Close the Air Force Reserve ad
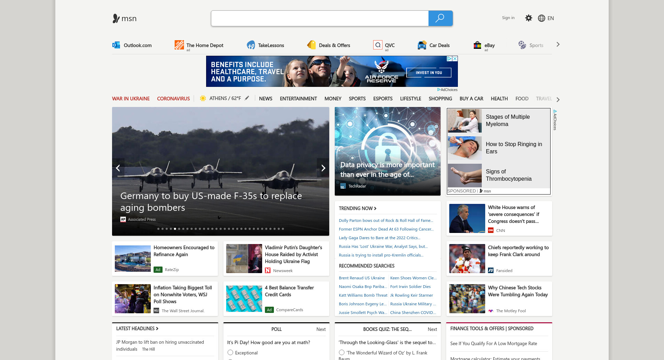The image size is (664, 360). [455, 59]
